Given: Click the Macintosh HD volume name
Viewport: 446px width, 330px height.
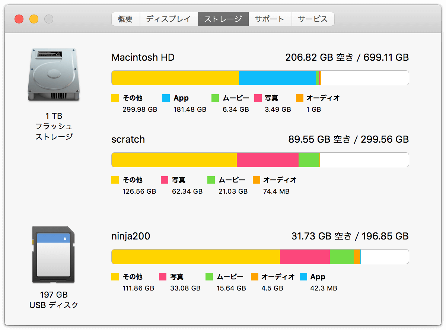Looking at the screenshot, I should coord(143,57).
